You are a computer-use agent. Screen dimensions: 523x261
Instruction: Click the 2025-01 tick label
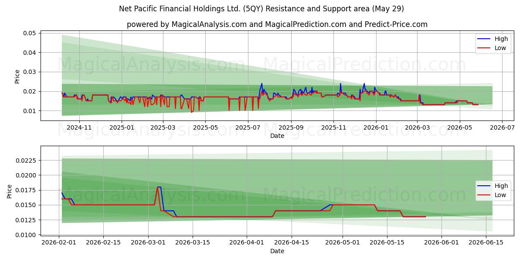point(121,127)
